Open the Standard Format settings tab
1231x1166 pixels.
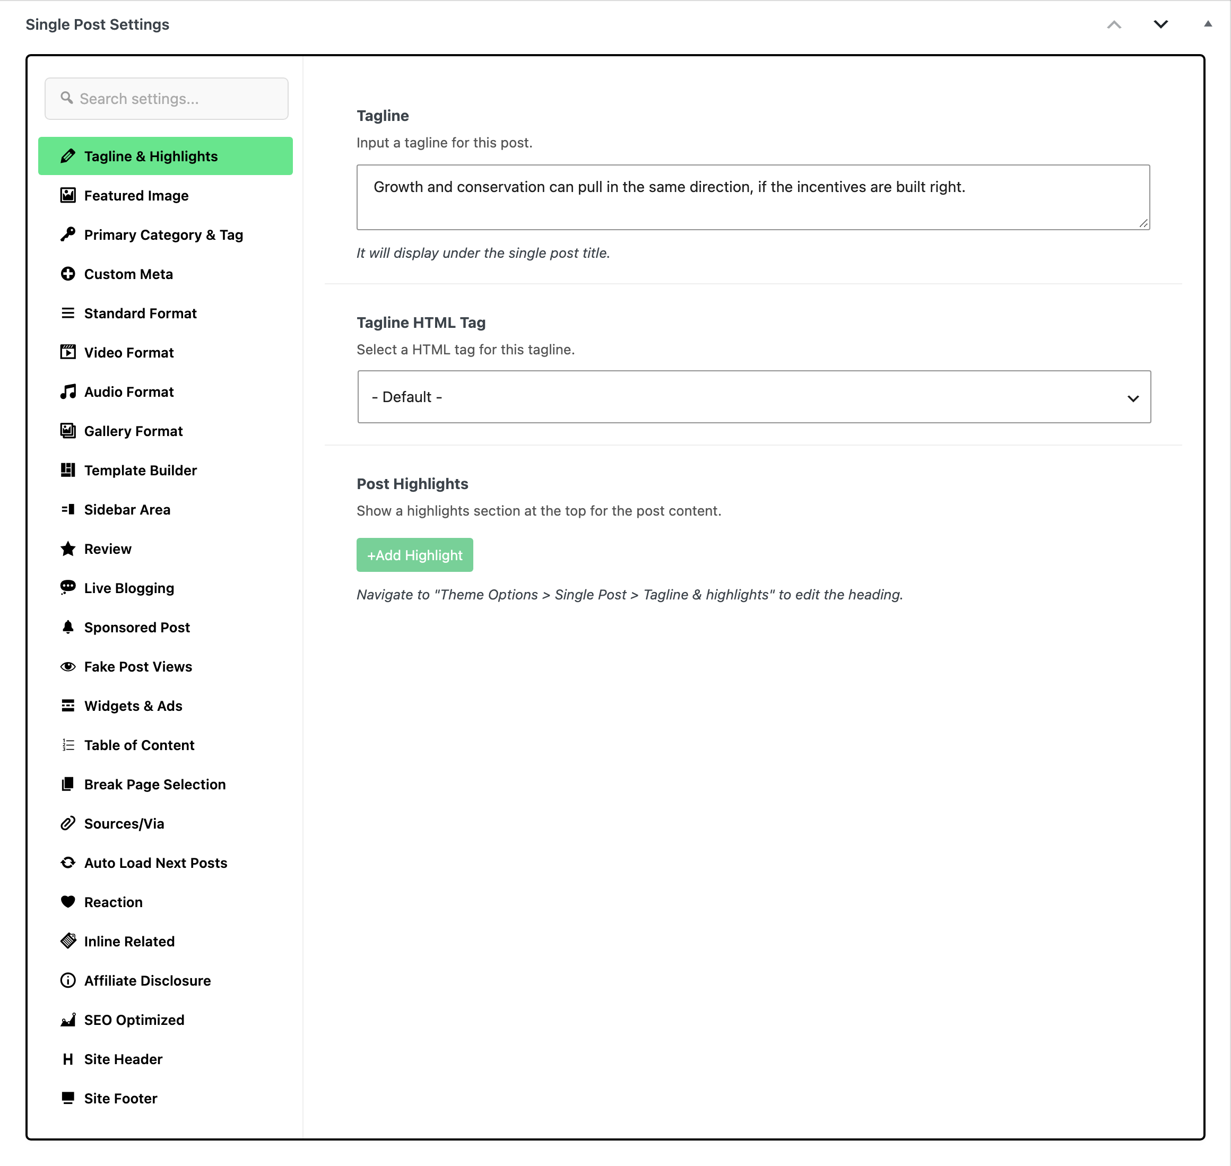(x=166, y=314)
